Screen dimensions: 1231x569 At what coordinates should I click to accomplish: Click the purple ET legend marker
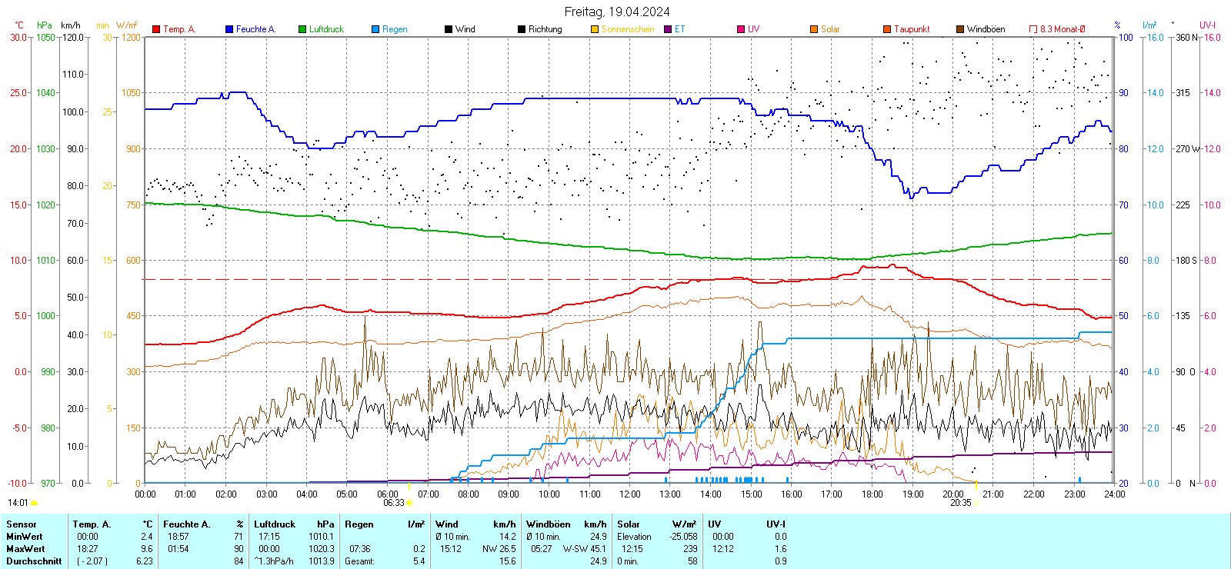click(x=668, y=29)
